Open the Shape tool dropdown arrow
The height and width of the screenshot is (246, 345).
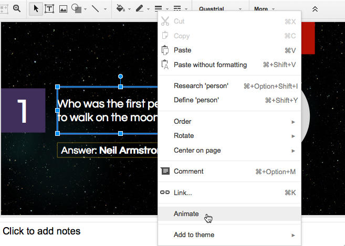85,9
